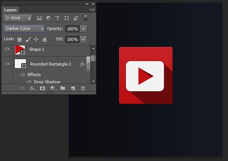
Task: Hide the Rounded Rectangle 2 layer
Action: coord(7,64)
